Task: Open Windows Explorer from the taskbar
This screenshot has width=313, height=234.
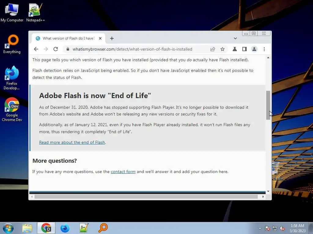Action: pos(27,228)
